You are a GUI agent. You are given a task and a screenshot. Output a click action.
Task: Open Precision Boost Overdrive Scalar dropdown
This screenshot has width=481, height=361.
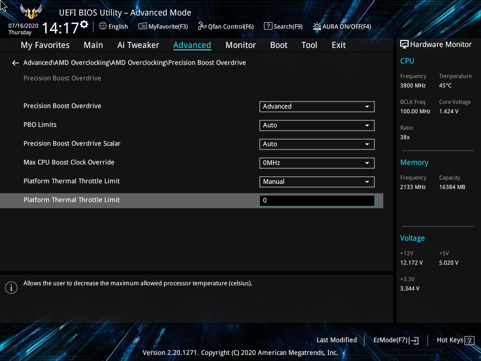click(317, 144)
